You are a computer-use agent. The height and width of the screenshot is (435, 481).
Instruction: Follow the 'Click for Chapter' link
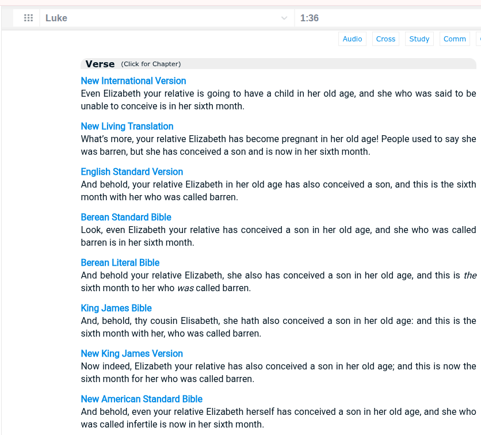(x=151, y=64)
